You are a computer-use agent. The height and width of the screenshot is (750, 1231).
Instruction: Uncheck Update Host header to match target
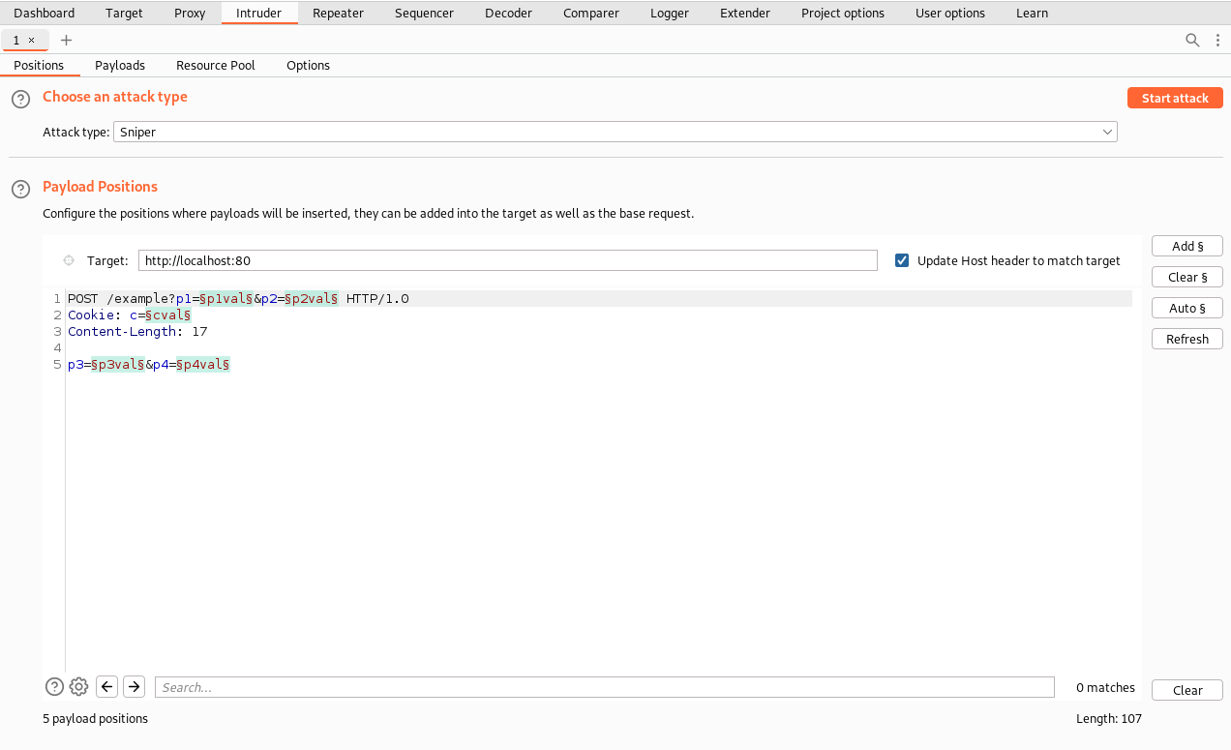[902, 260]
